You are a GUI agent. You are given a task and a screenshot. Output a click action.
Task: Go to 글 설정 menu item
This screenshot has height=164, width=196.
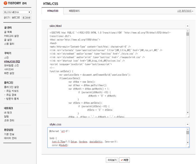(8, 40)
